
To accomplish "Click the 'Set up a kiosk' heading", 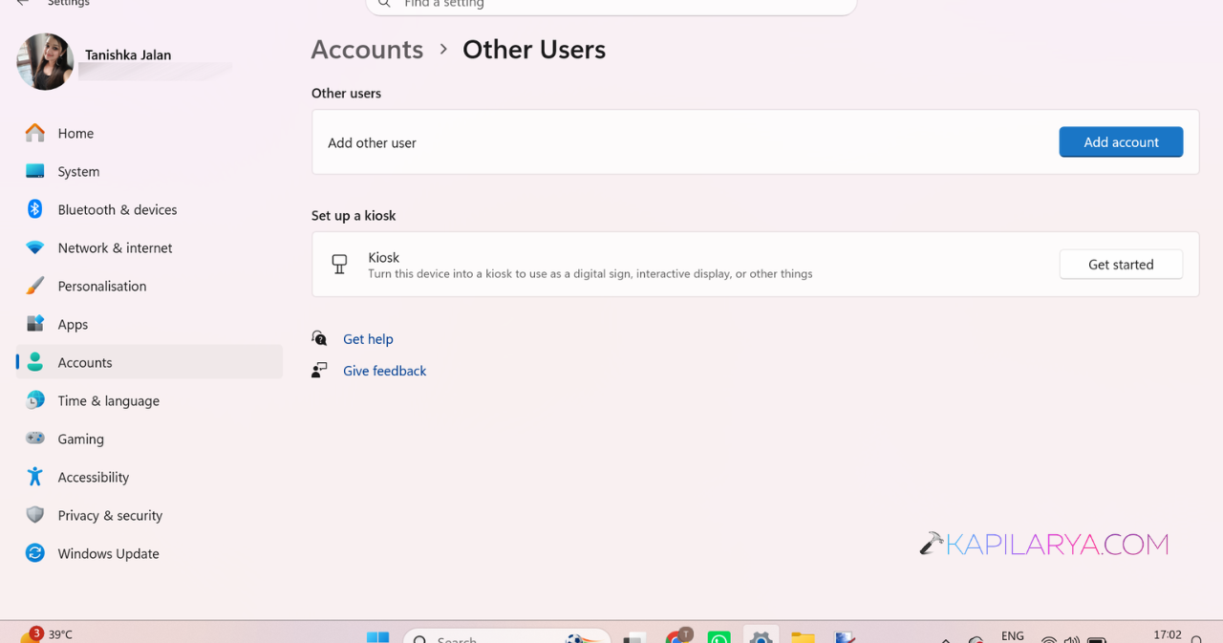I will click(354, 215).
